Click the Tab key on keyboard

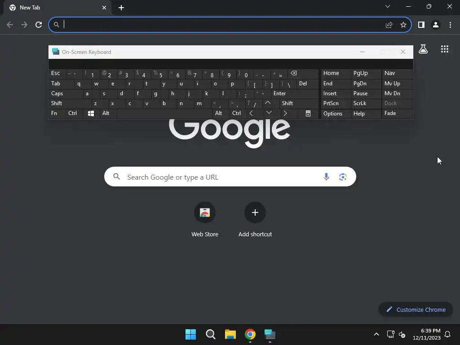(62, 84)
